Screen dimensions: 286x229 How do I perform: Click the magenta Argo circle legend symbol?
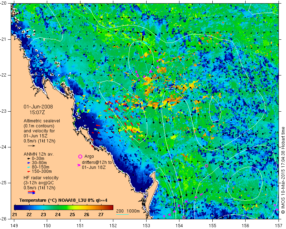coord(80,156)
